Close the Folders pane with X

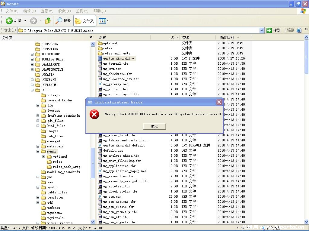(91, 37)
